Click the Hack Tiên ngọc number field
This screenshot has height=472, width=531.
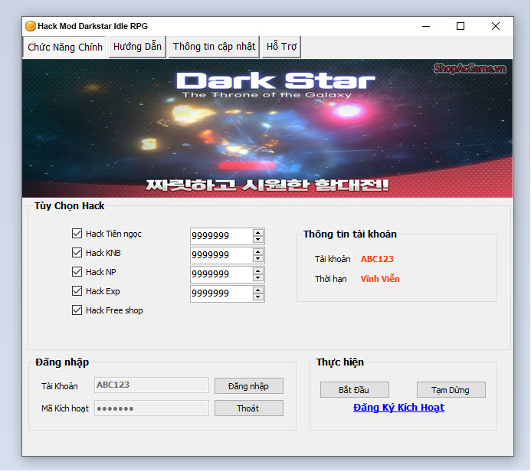(221, 236)
